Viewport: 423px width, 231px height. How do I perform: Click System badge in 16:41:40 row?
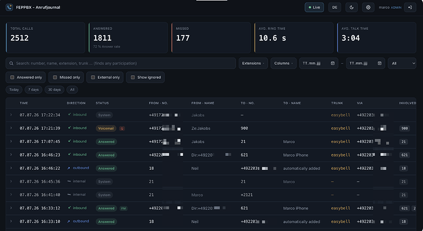(104, 195)
